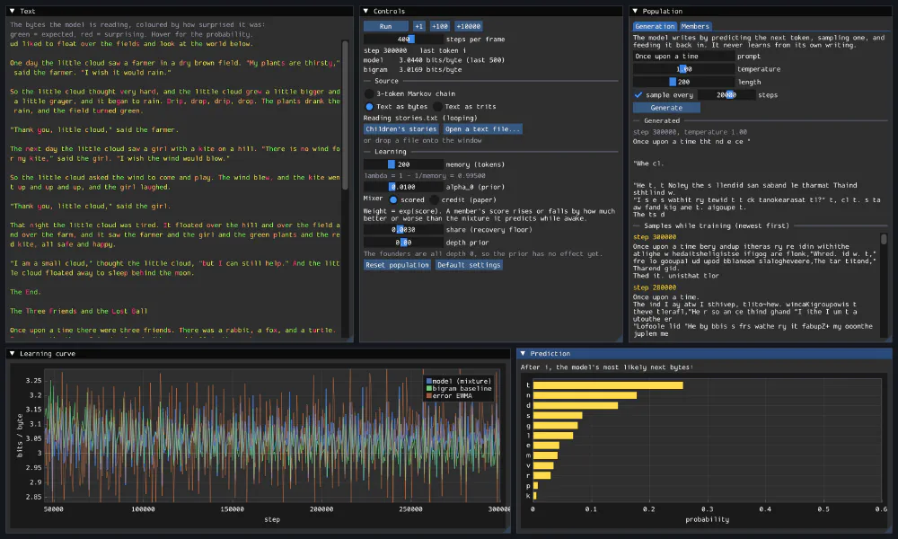Switch to the Members tab
Viewport: 898px width, 539px height.
click(695, 26)
